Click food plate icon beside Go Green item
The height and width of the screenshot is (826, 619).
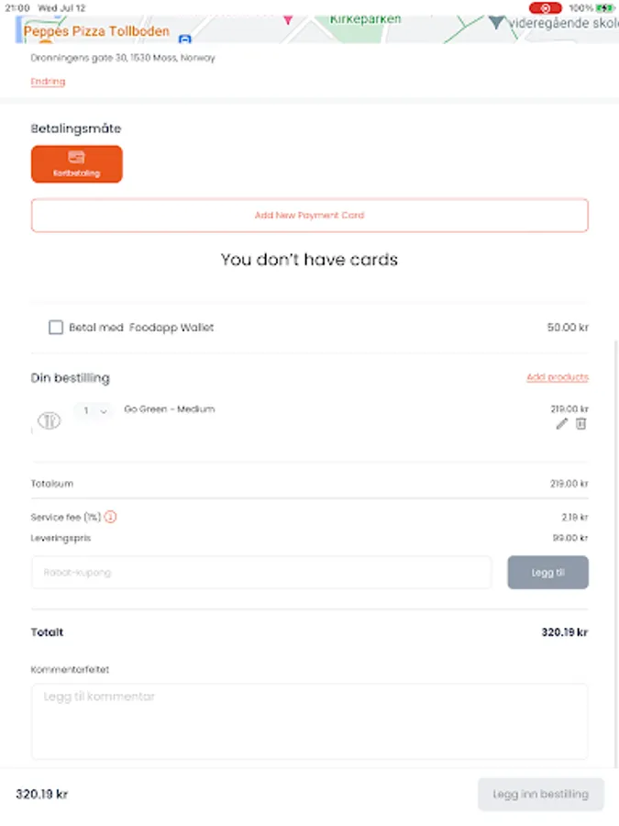coord(49,420)
